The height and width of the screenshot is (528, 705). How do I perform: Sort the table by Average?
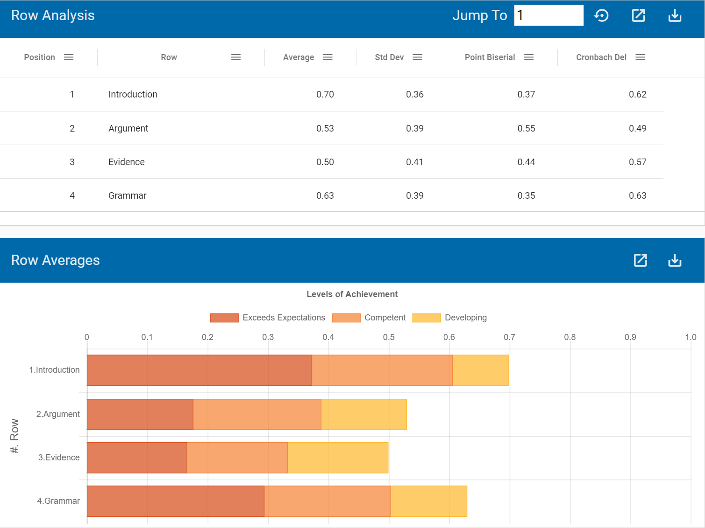(x=299, y=57)
